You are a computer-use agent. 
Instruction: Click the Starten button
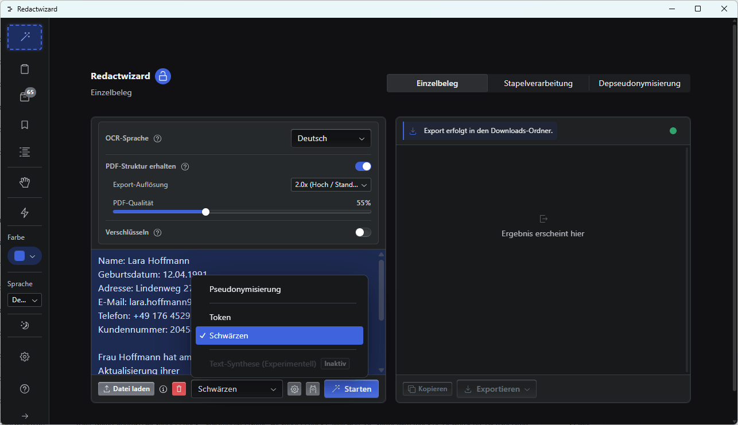tap(351, 389)
